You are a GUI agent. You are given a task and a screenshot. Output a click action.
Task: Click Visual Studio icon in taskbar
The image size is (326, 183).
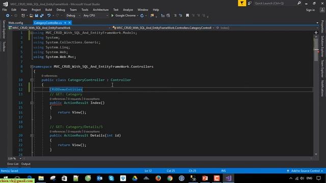click(x=228, y=178)
